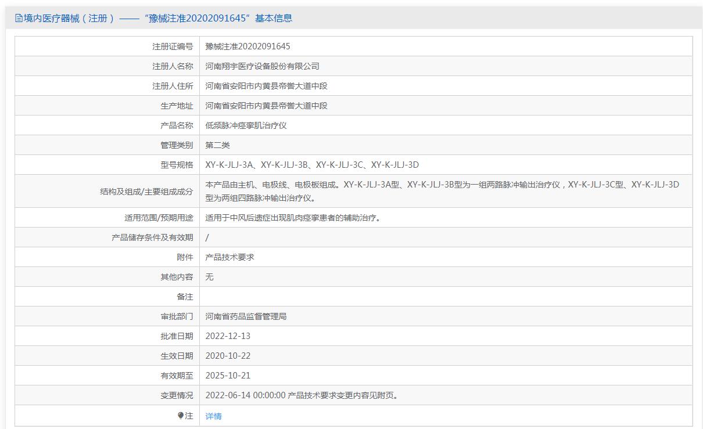Select the management category value 第二类
Viewport: 703px width, 429px height.
[218, 145]
